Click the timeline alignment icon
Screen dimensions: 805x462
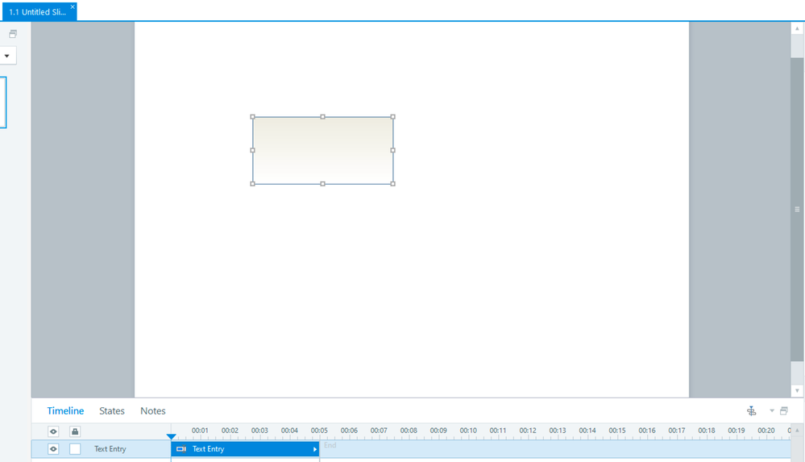pyautogui.click(x=752, y=410)
